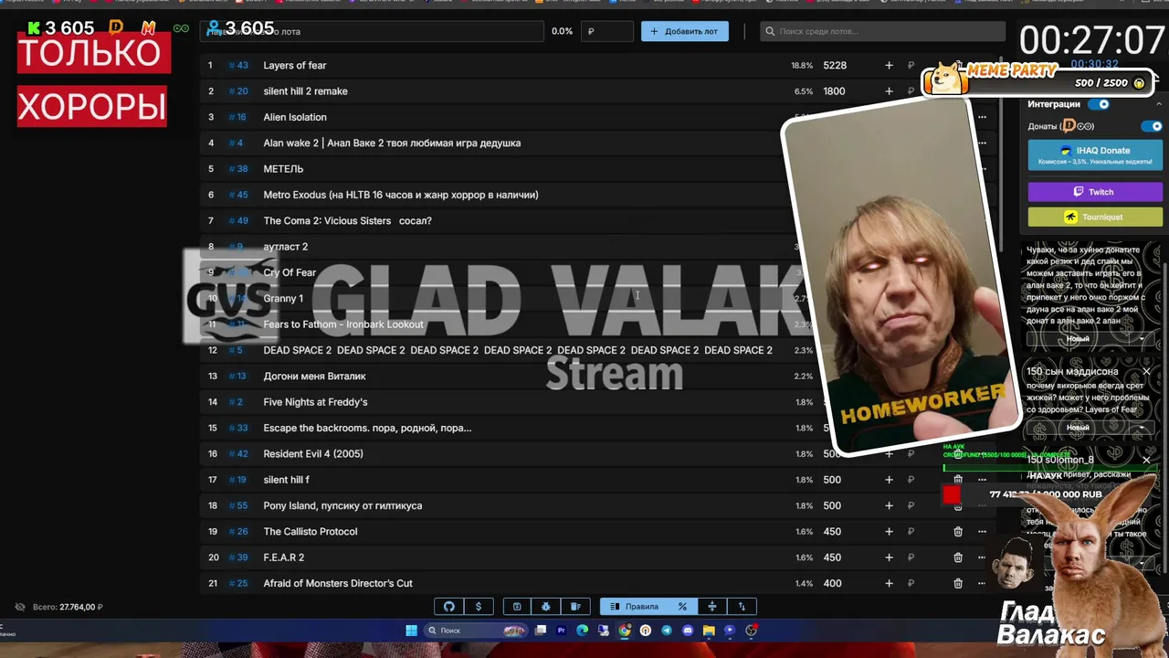1169x658 pixels.
Task: Click the dollar sign toolbar icon
Action: tap(478, 607)
